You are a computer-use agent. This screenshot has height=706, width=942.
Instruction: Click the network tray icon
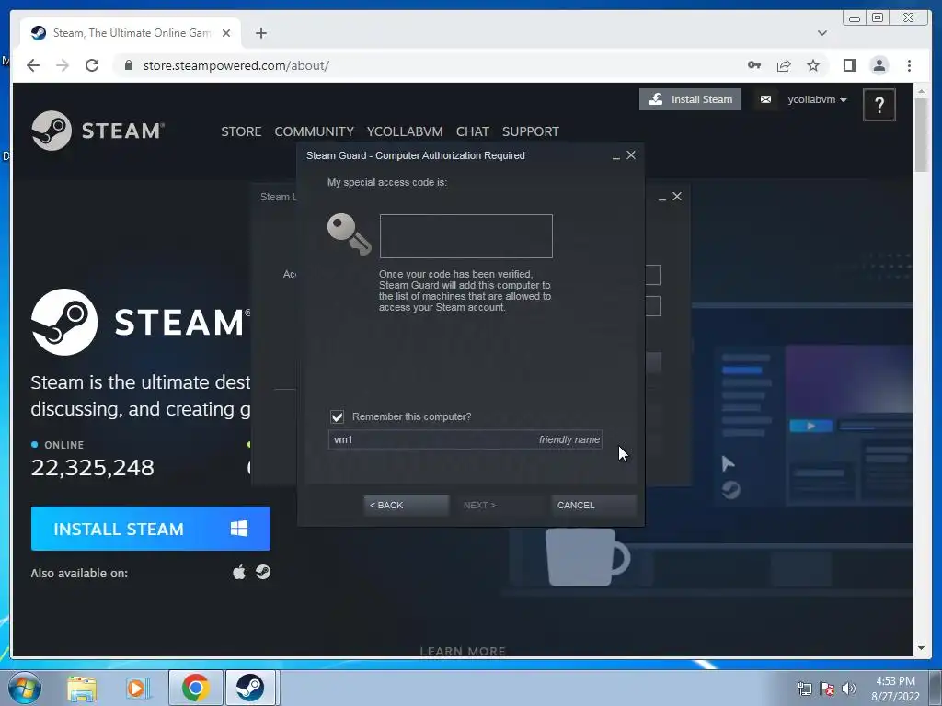coord(804,689)
